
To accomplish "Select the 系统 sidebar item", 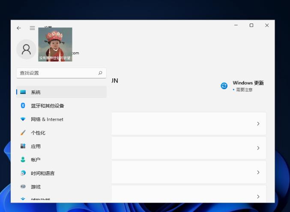I will click(36, 92).
